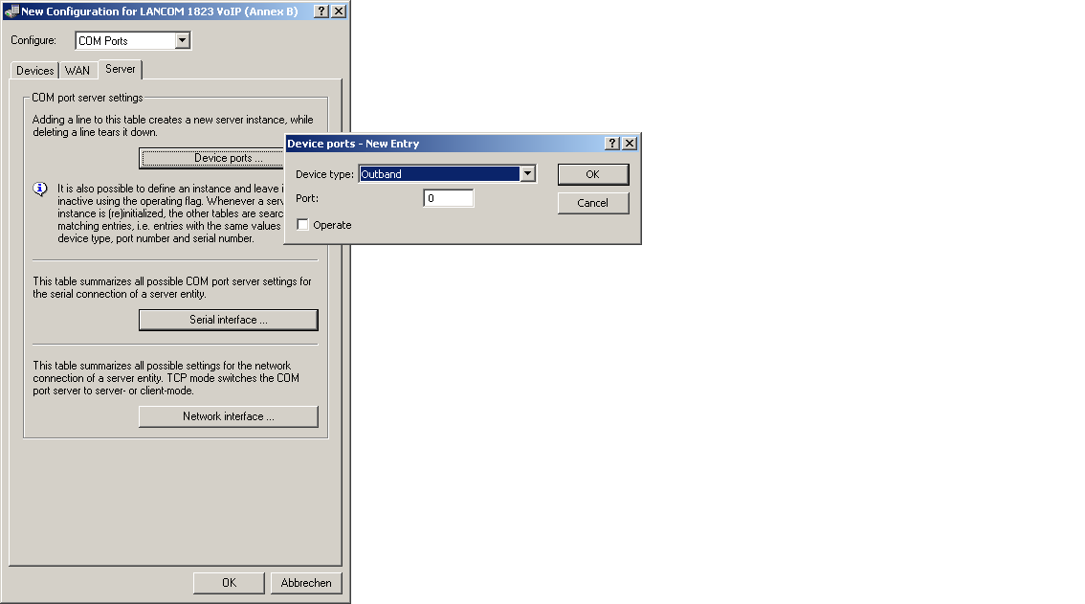
Task: Confirm the new entry with dialog OK
Action: coord(592,174)
